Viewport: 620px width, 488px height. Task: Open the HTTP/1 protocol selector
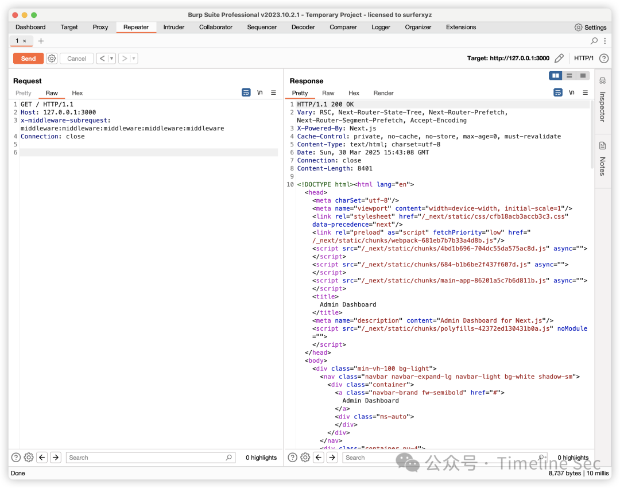point(584,58)
